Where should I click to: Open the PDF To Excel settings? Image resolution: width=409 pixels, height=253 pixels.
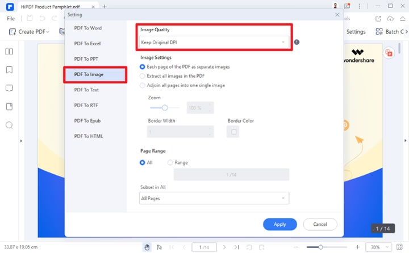(87, 44)
